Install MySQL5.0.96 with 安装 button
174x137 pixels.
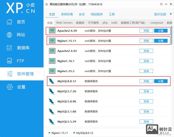pyautogui.click(x=146, y=101)
